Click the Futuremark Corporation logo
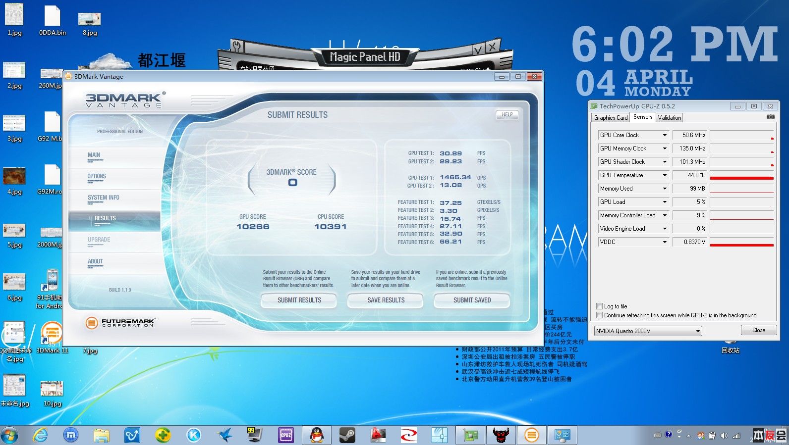 120,323
